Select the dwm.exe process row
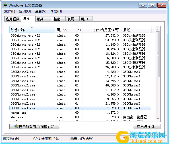Image resolution: width=169 pixels, height=144 pixels. (x=80, y=117)
